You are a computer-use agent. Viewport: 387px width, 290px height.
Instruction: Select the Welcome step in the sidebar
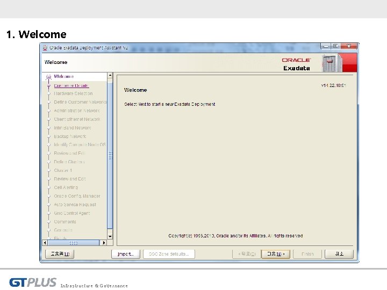pos(63,76)
